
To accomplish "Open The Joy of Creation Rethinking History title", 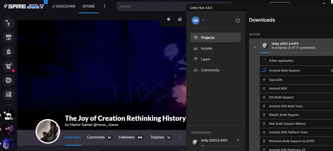I will [125, 118].
